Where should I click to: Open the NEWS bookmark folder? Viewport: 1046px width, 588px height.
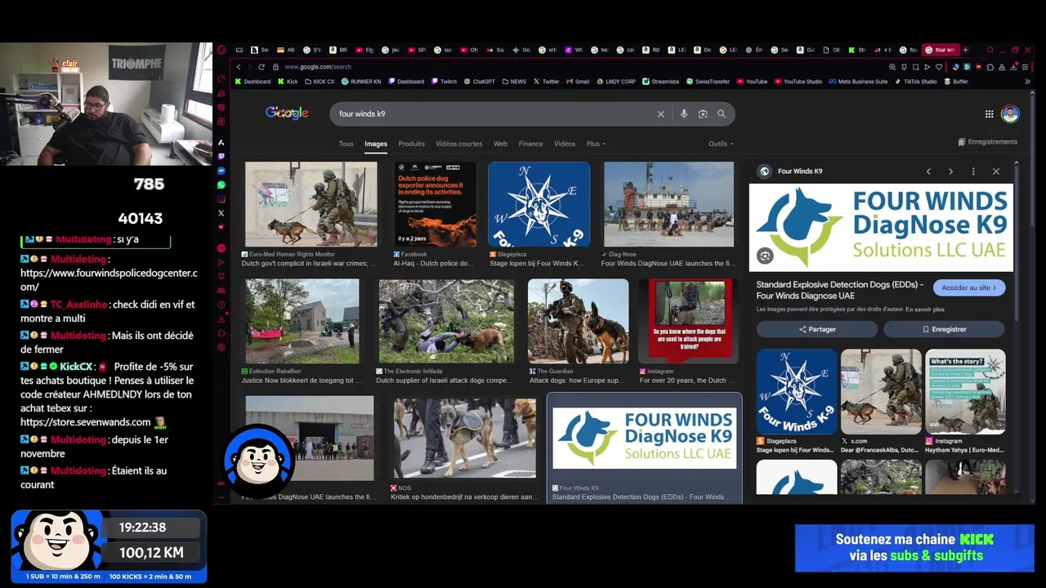[514, 82]
